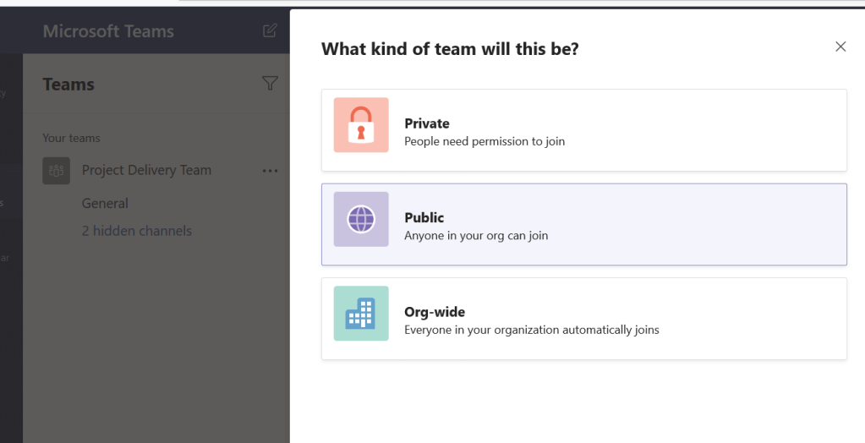The height and width of the screenshot is (443, 865).
Task: Click the Teams panel heading
Action: pyautogui.click(x=68, y=85)
